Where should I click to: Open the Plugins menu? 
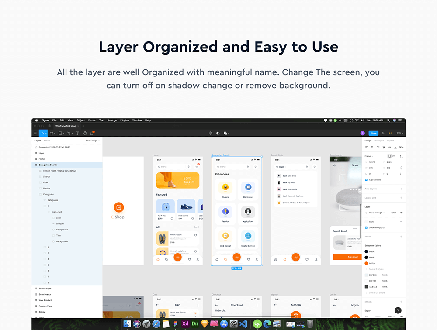point(125,120)
